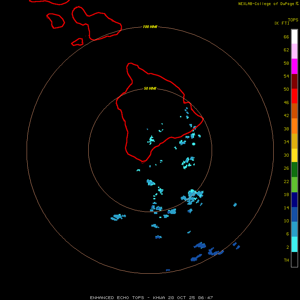The height and width of the screenshot is (300, 300).
Task: Click the light pink 62 kft swatch
Action: click(294, 51)
